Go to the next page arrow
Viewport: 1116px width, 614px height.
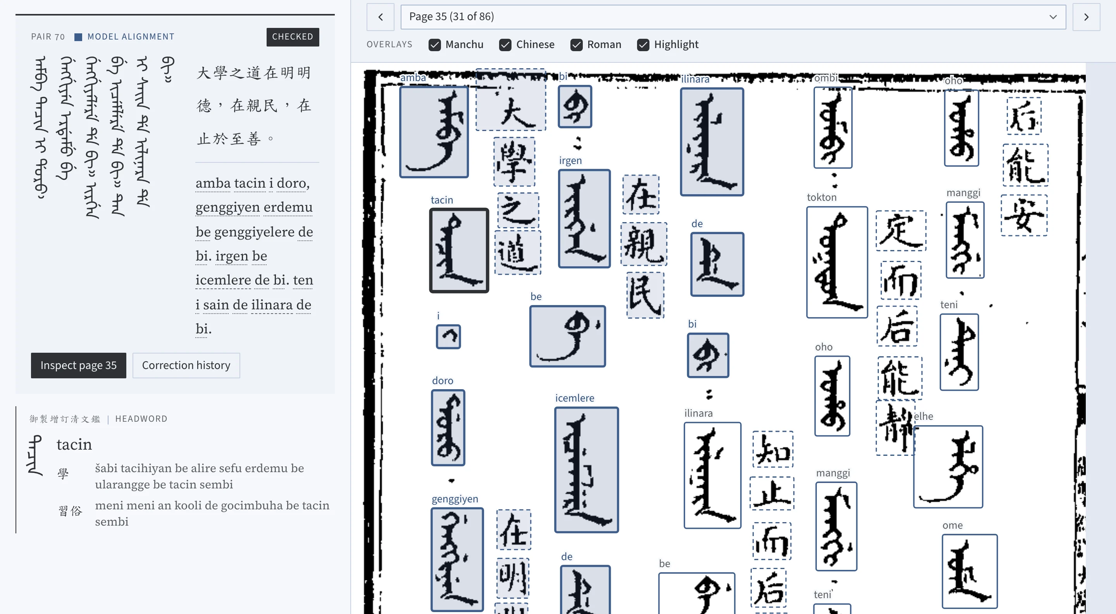click(x=1086, y=17)
